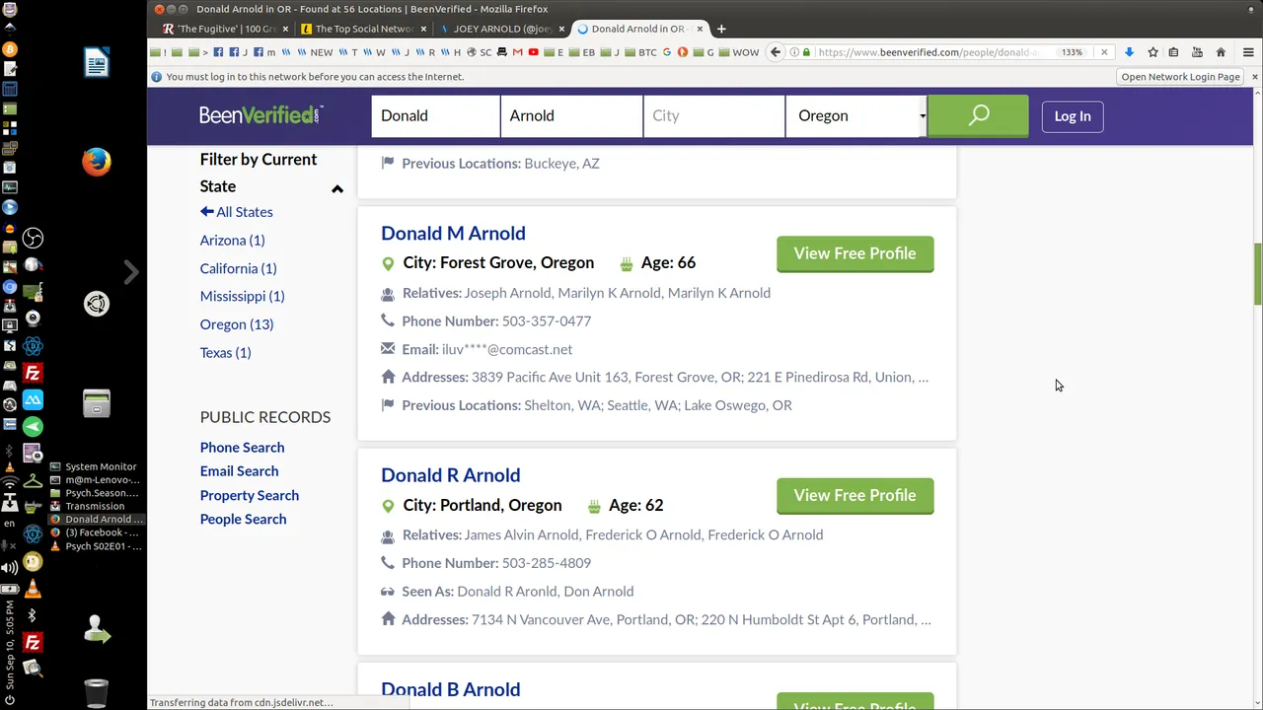
Task: Bookmark this page with the star icon
Action: pyautogui.click(x=1152, y=52)
